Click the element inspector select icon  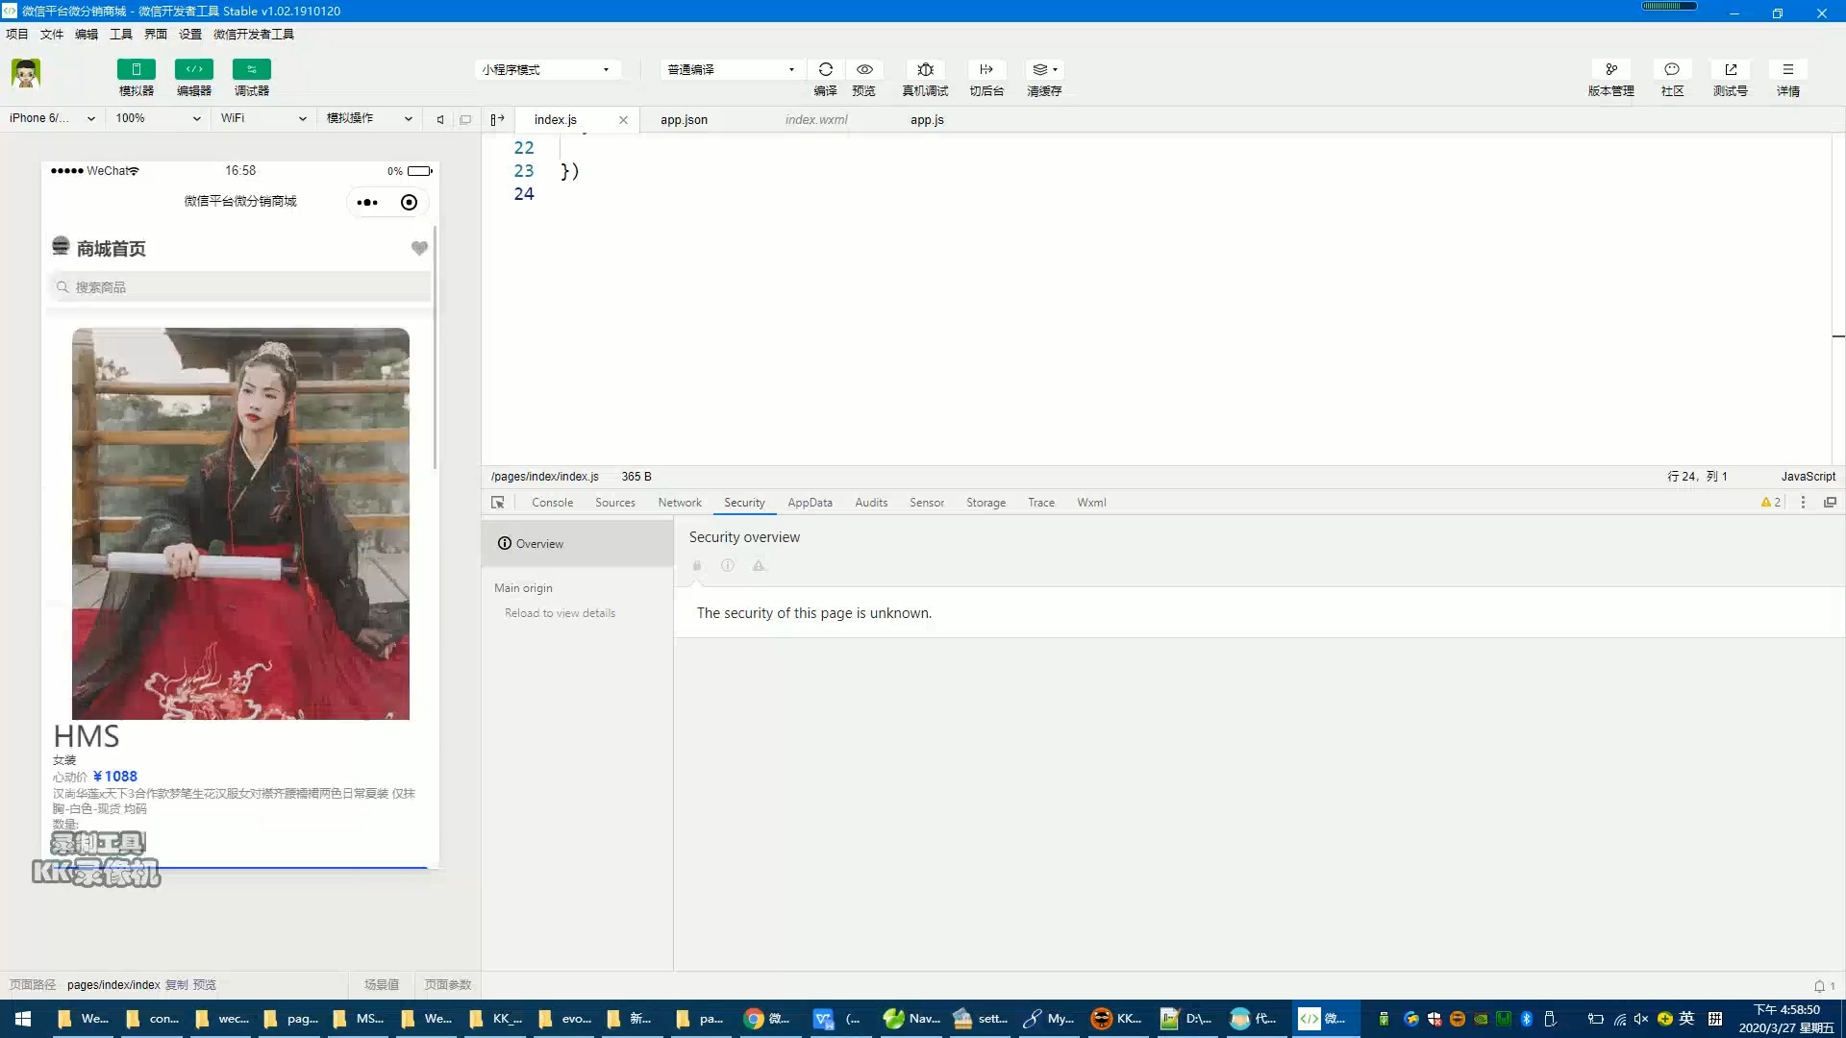point(497,502)
